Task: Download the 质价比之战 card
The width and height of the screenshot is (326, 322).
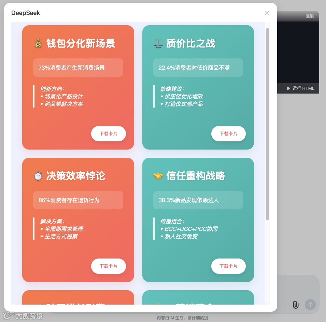Action: tap(228, 134)
